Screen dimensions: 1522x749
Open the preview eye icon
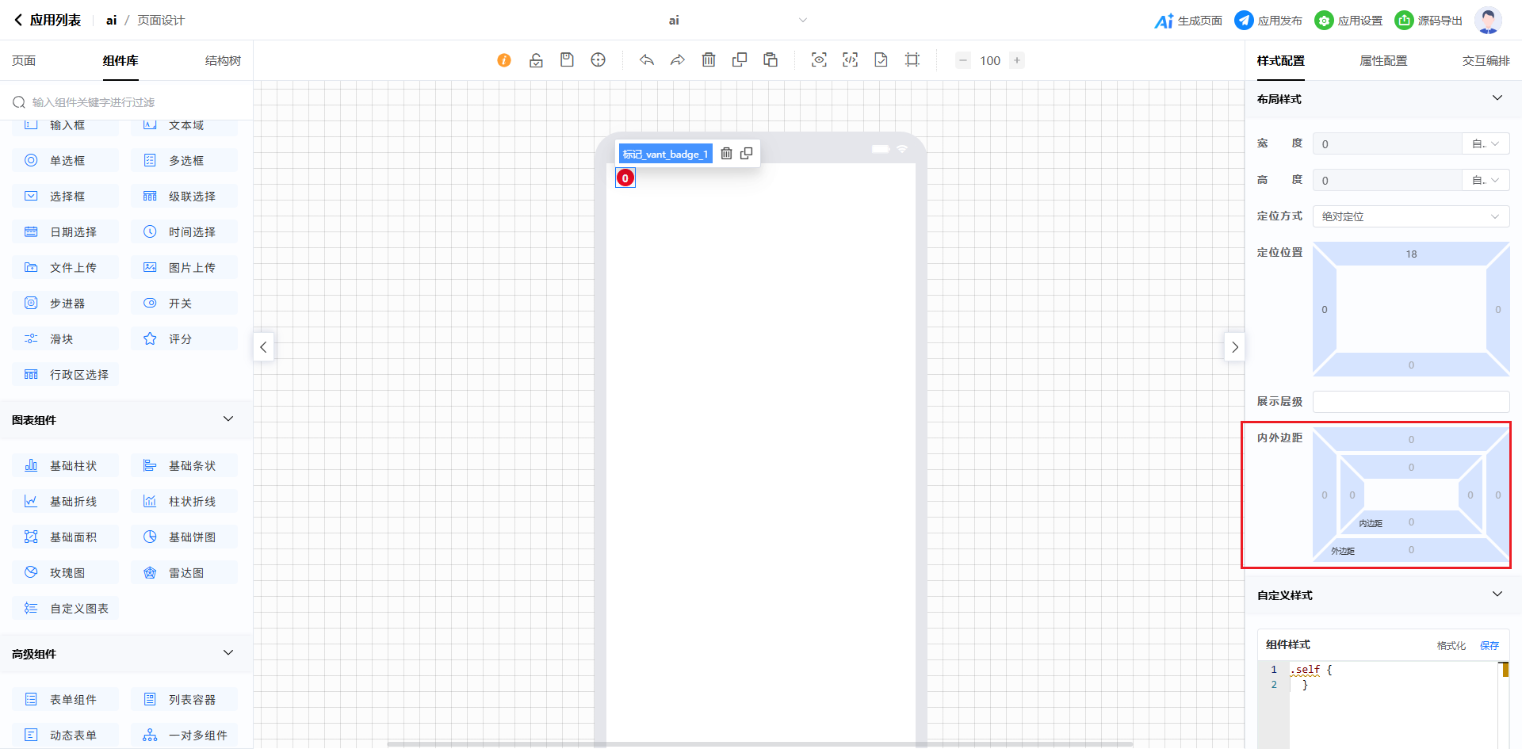click(x=819, y=60)
